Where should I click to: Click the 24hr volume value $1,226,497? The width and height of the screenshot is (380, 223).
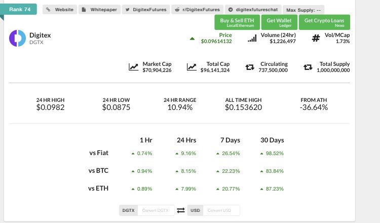(x=283, y=41)
